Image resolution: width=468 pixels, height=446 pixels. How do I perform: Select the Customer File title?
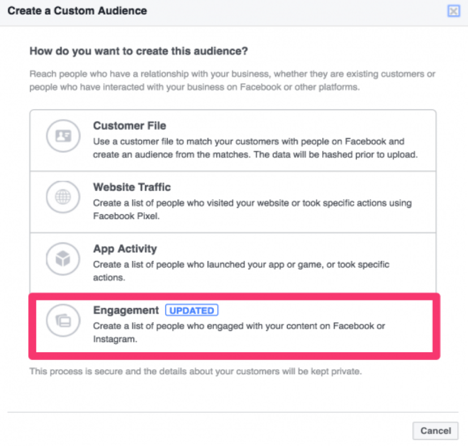click(x=130, y=126)
